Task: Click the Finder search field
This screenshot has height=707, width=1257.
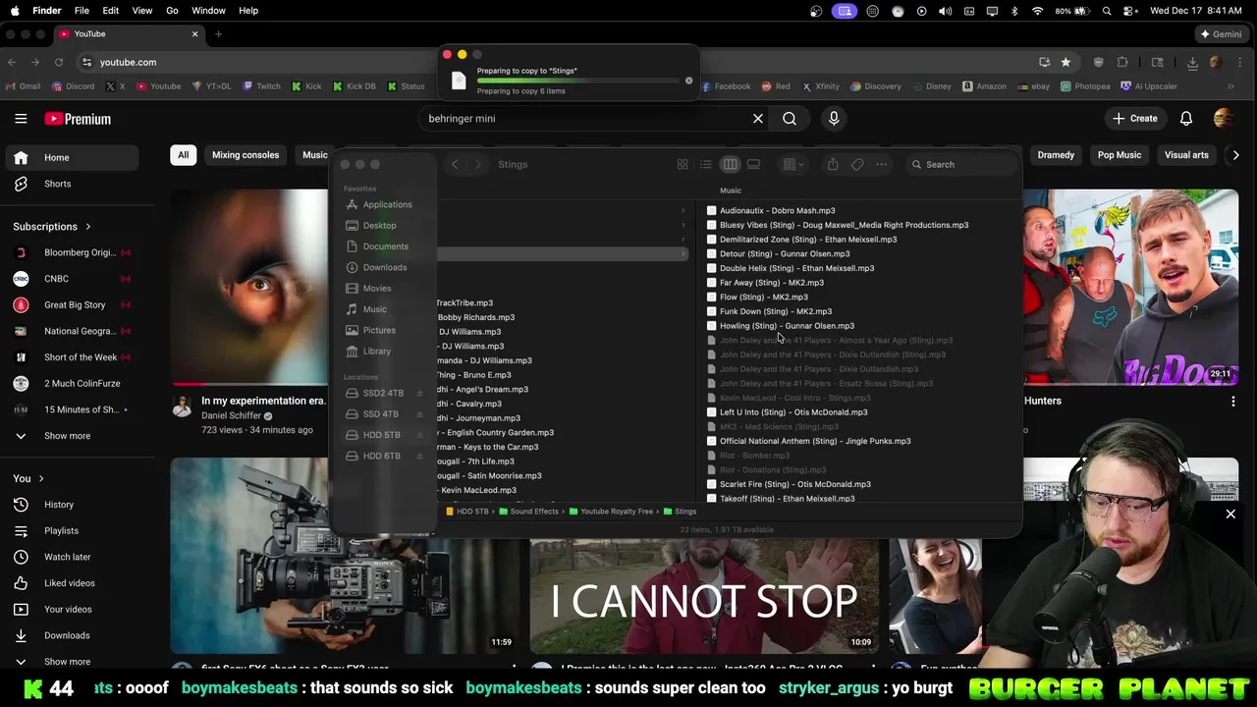Action: [x=959, y=164]
